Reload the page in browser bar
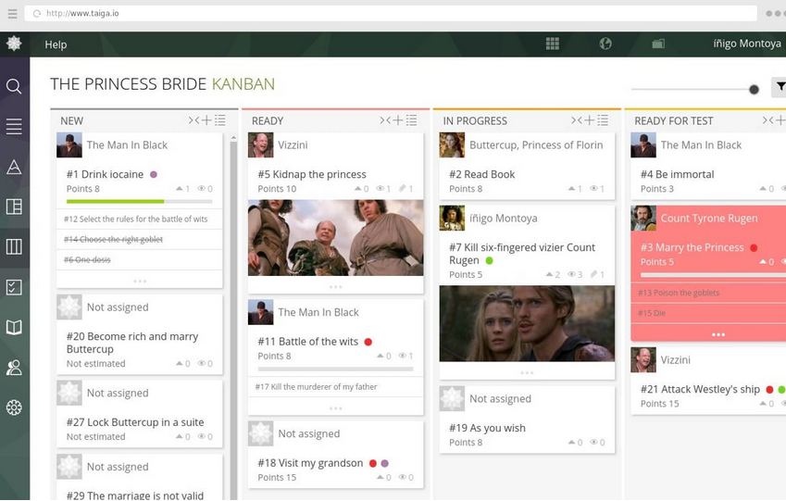This screenshot has width=786, height=501. pyautogui.click(x=37, y=14)
